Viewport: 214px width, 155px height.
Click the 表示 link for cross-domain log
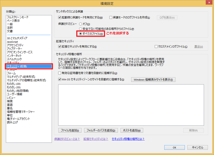pos(198,47)
